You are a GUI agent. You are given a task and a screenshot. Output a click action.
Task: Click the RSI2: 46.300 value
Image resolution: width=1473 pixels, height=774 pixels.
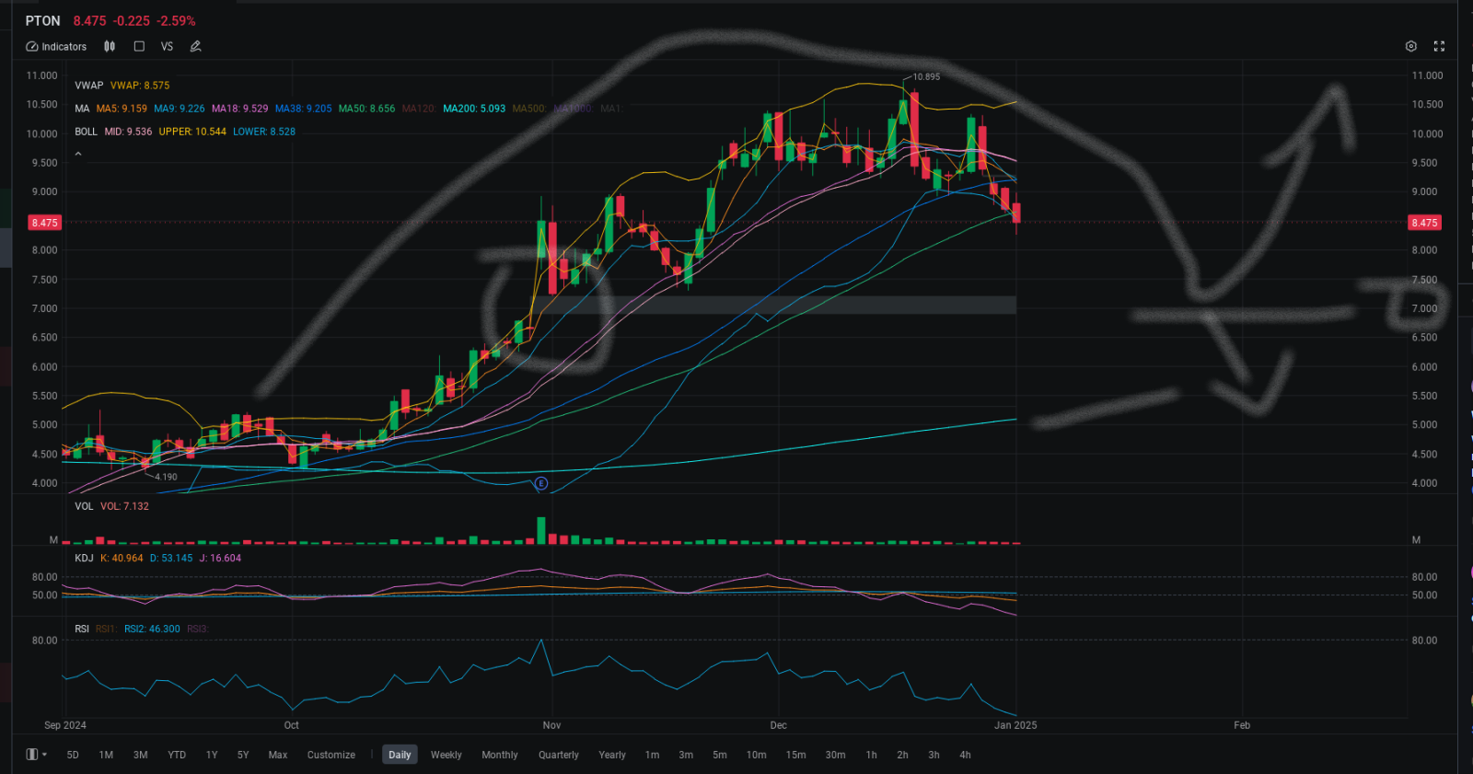[152, 630]
